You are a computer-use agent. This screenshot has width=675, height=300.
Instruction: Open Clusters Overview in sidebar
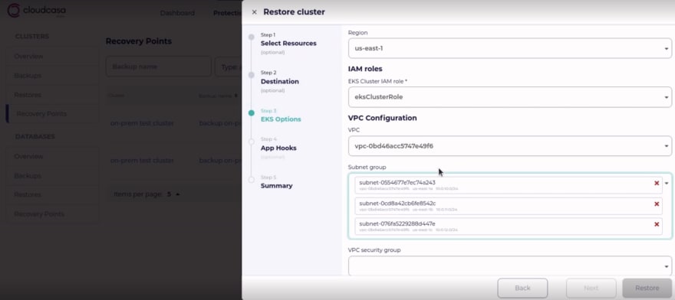tap(51, 57)
